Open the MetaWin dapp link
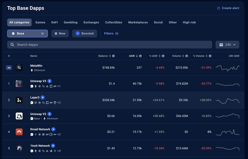Screen dimensions: 248x159 36,66
